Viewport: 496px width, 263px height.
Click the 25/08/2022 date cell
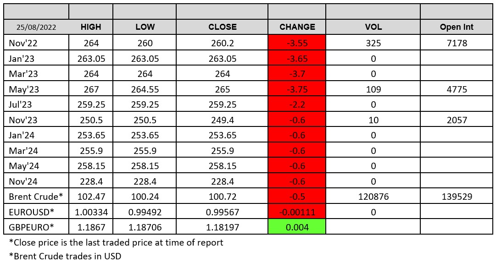(x=36, y=27)
